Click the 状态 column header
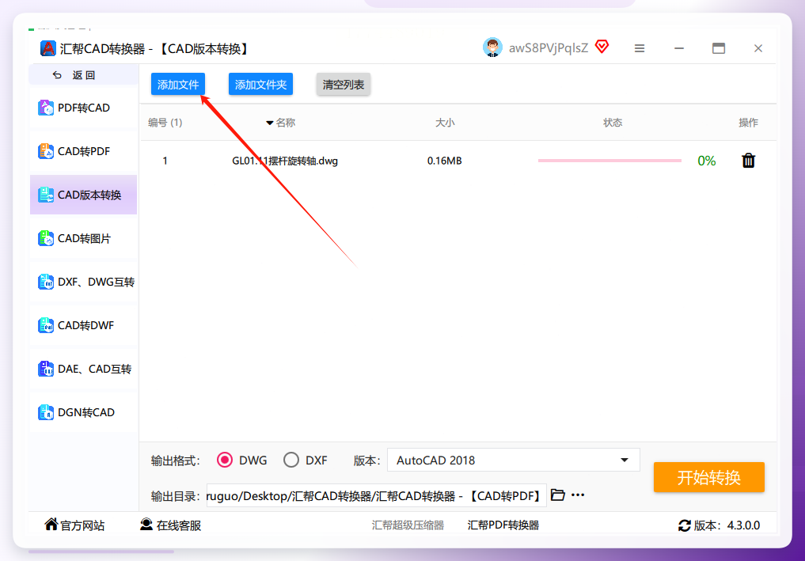The image size is (805, 561). coord(613,122)
